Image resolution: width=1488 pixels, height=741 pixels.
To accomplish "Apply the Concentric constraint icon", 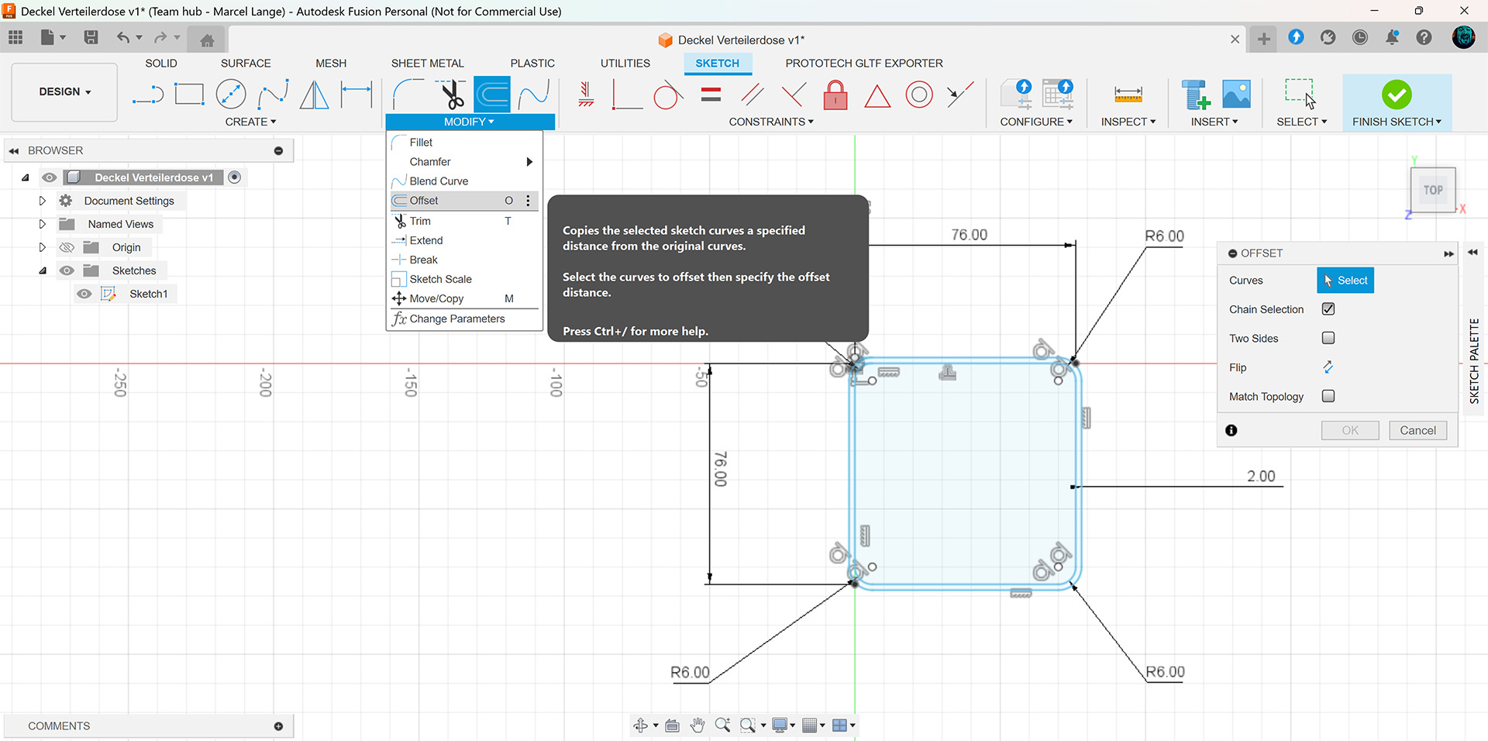I will click(x=919, y=95).
